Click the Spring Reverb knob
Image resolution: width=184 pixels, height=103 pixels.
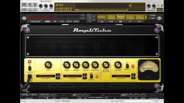click(106, 65)
